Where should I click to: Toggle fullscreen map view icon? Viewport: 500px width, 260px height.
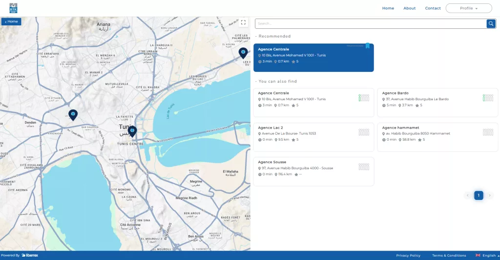(243, 22)
